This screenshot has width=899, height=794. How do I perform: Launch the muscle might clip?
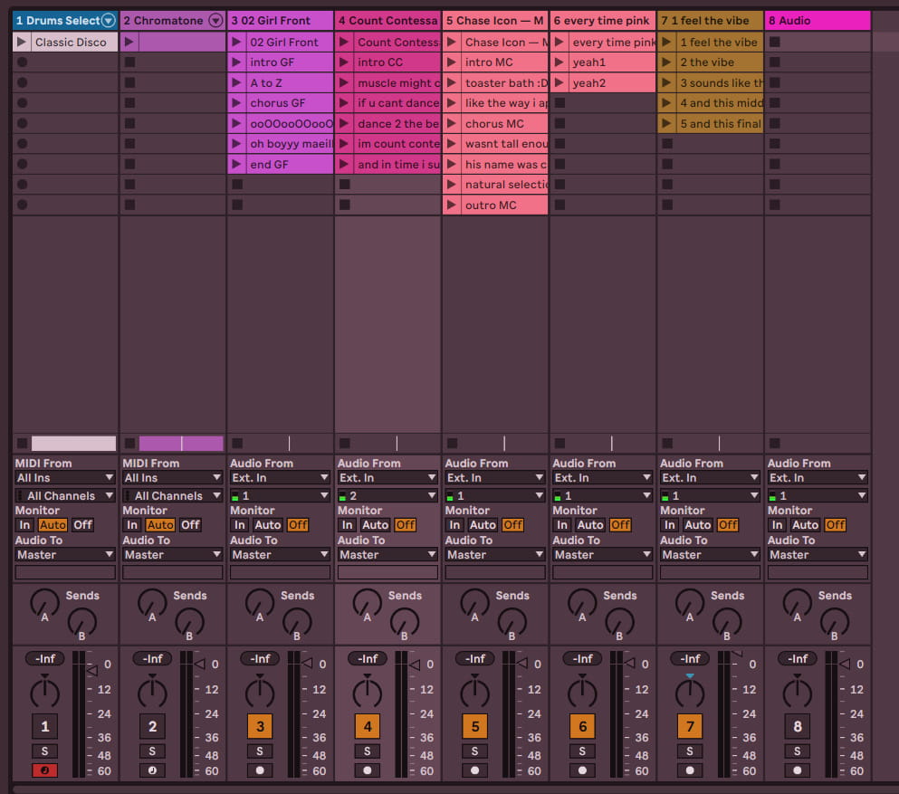tap(344, 82)
